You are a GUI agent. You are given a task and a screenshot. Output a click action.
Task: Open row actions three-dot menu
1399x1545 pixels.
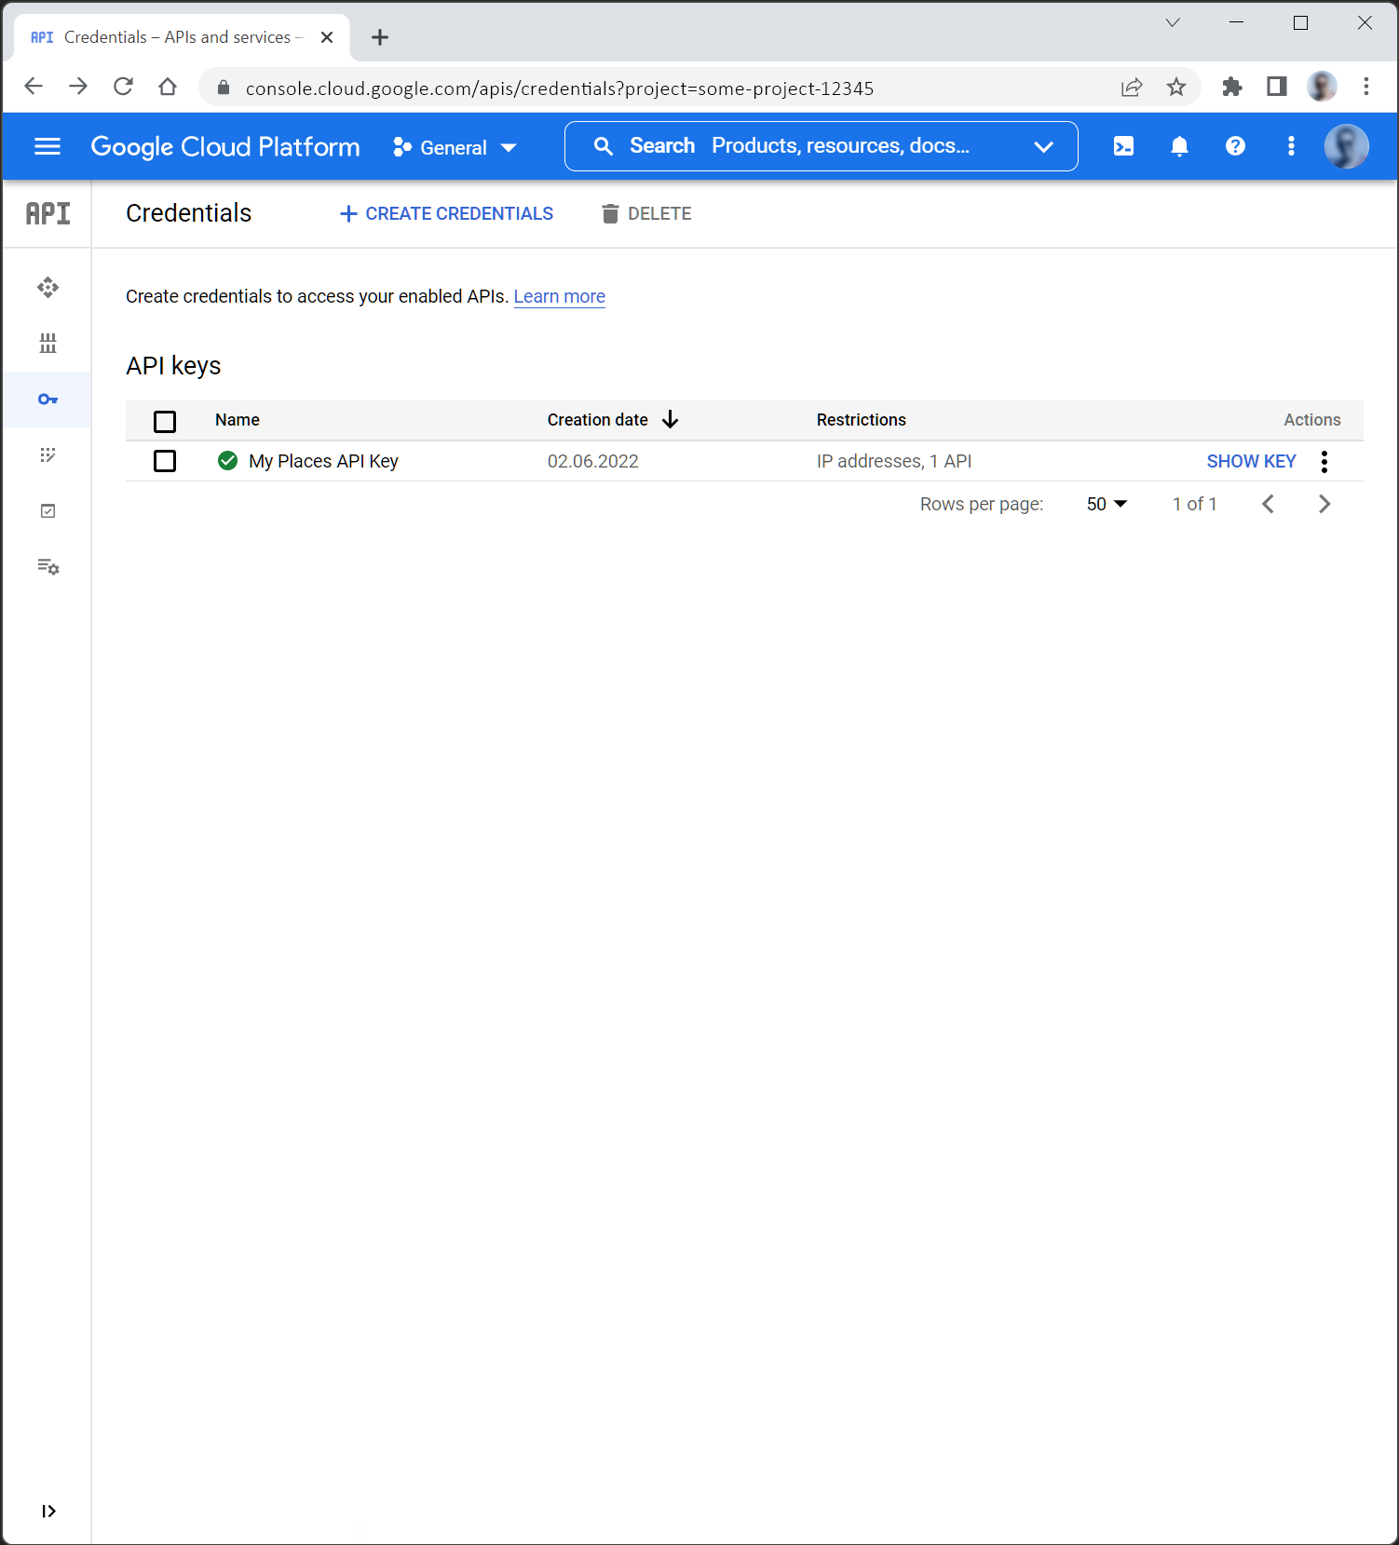[1324, 461]
